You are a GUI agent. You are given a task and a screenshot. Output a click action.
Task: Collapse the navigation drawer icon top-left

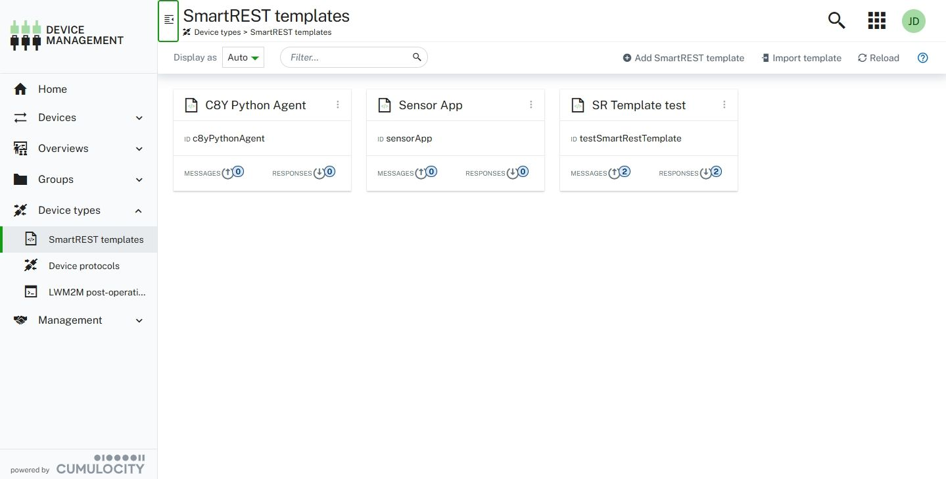point(168,20)
